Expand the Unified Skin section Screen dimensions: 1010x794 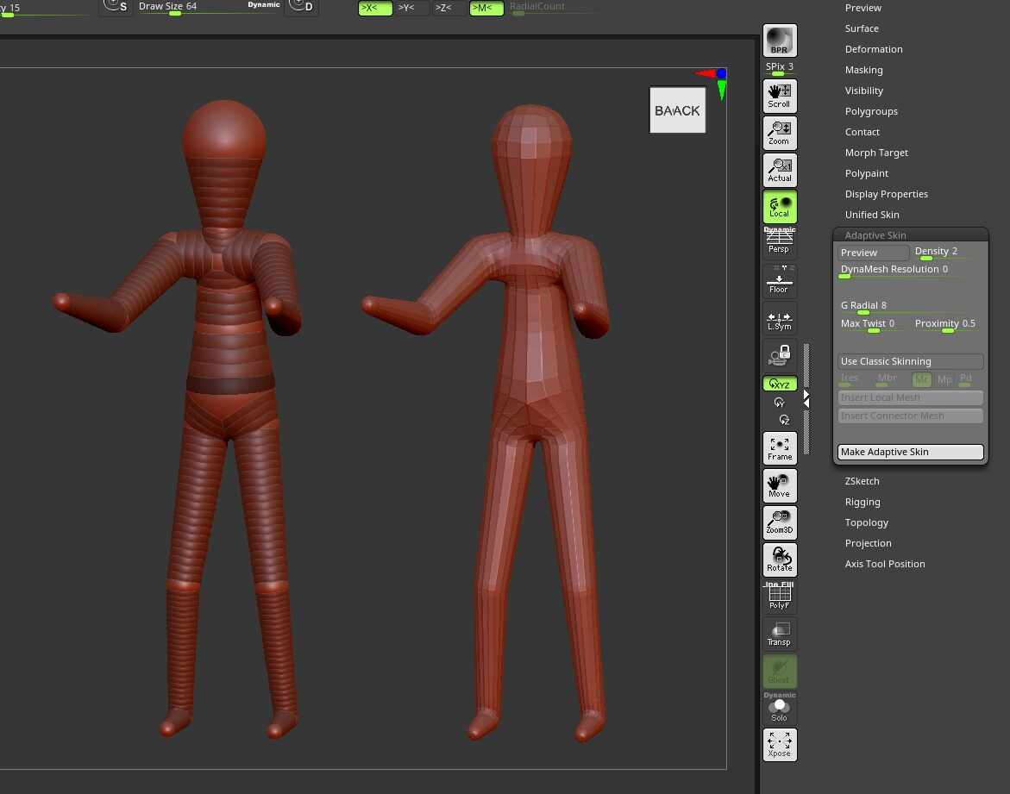pyautogui.click(x=872, y=214)
